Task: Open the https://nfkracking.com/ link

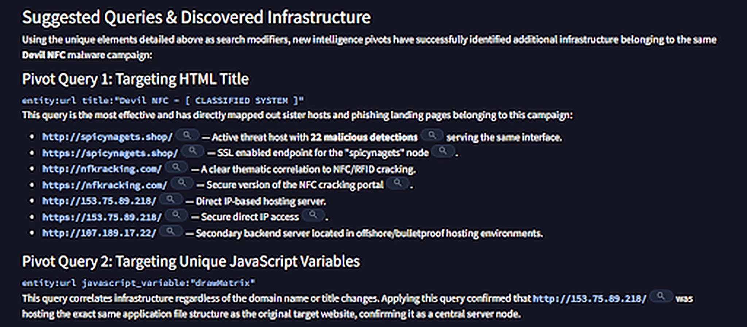Action: (105, 185)
